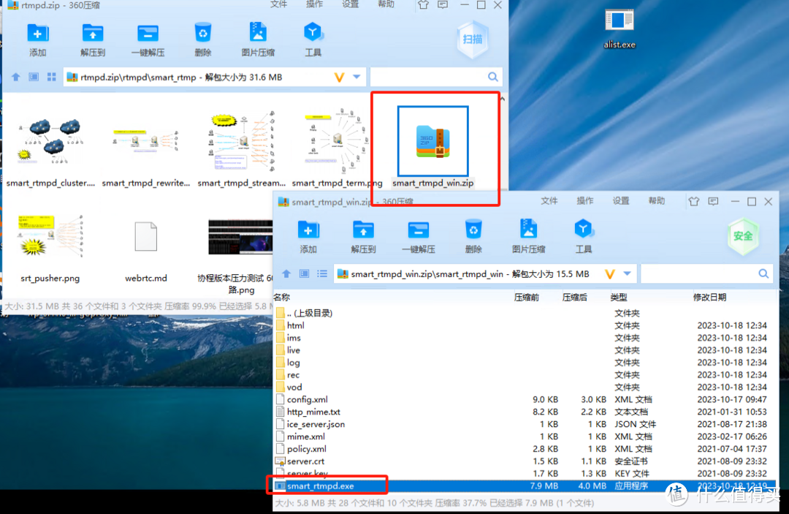This screenshot has height=514, width=789.
Task: Expand path dropdown arrow in rtmpd.zip window
Action: pos(357,77)
